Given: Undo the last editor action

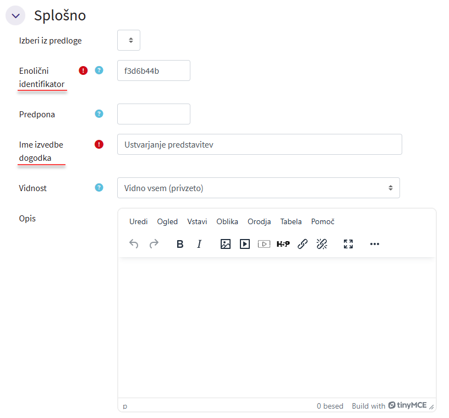Looking at the screenshot, I should 134,244.
